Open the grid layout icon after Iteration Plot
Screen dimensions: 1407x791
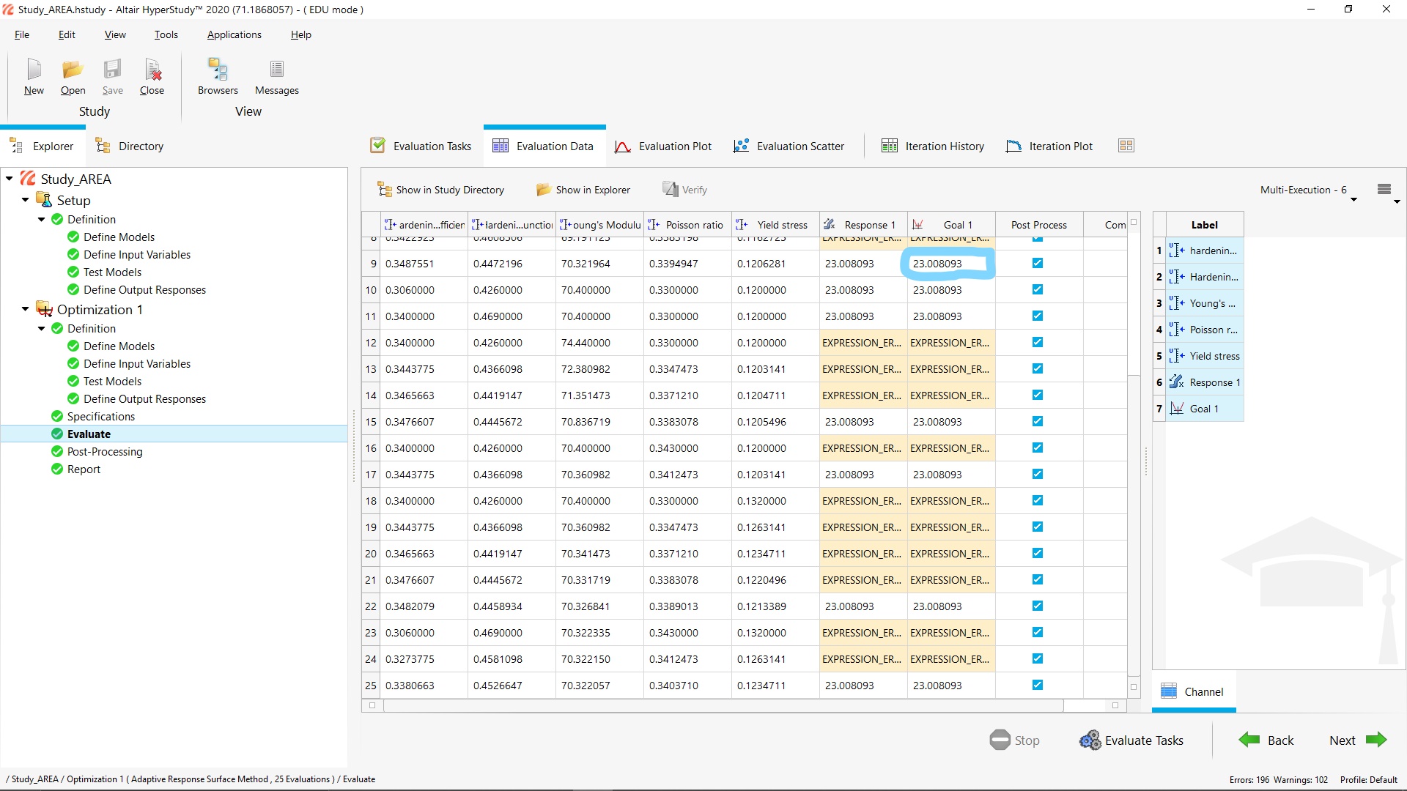[x=1126, y=146]
